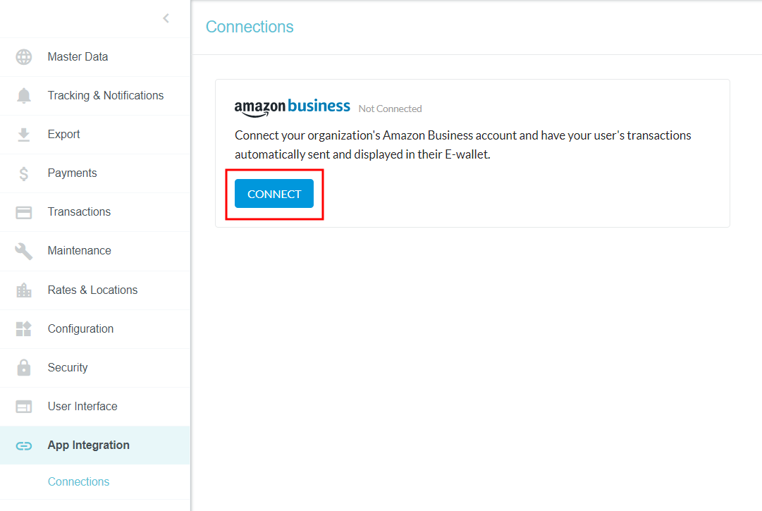Click the User Interface window icon
762x511 pixels.
(x=24, y=407)
